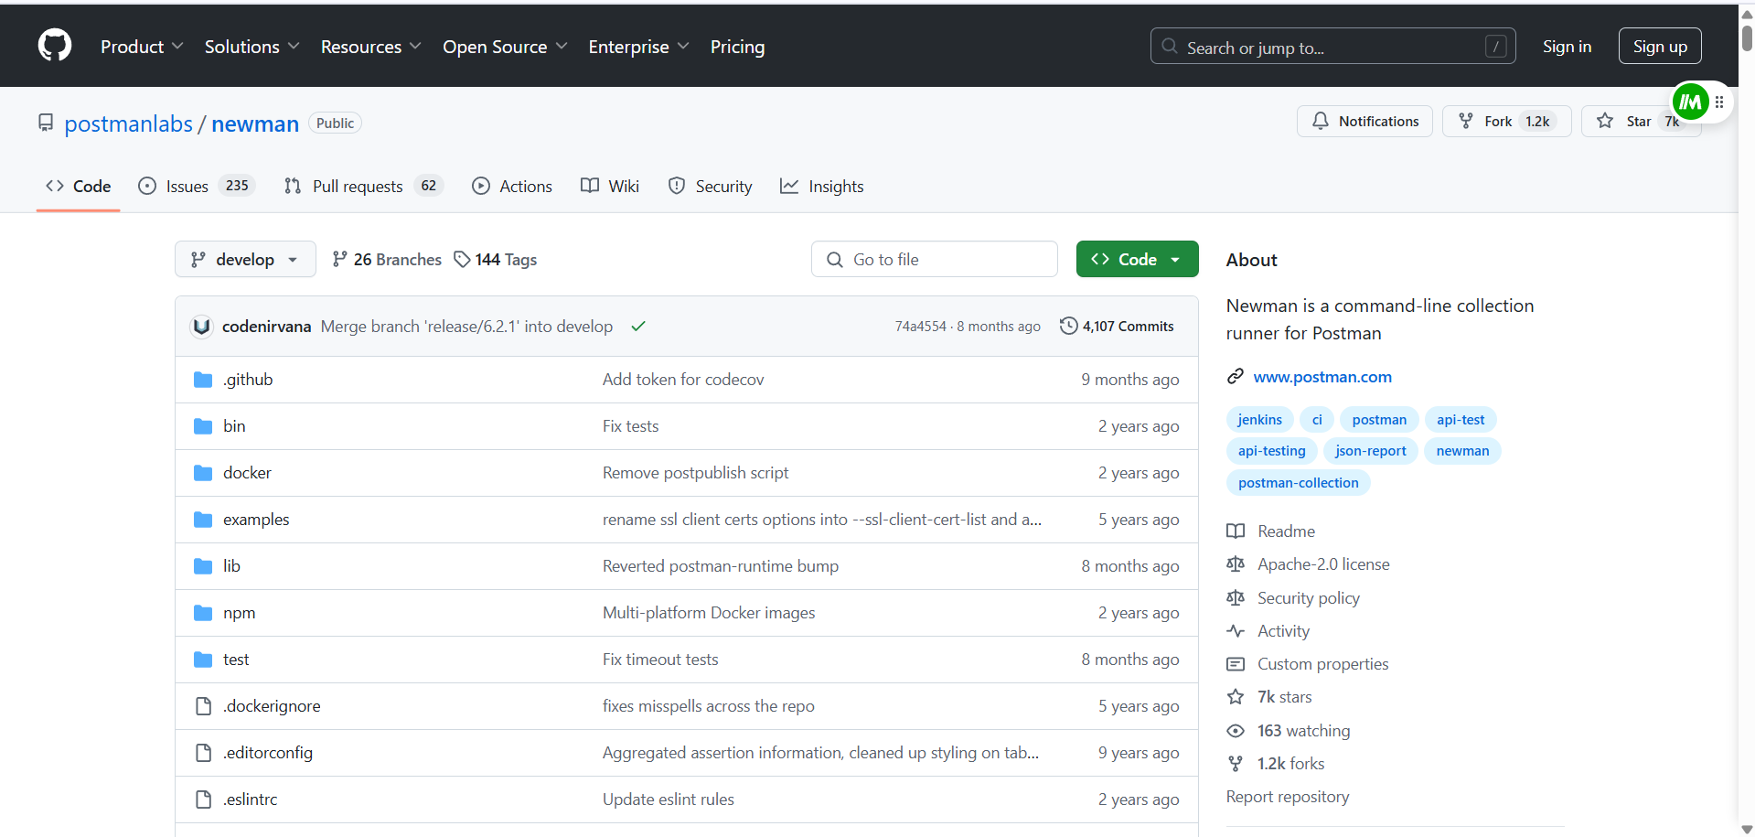Open commit 'Reverted postman-runtime bump'
The image size is (1755, 837).
pyautogui.click(x=721, y=566)
